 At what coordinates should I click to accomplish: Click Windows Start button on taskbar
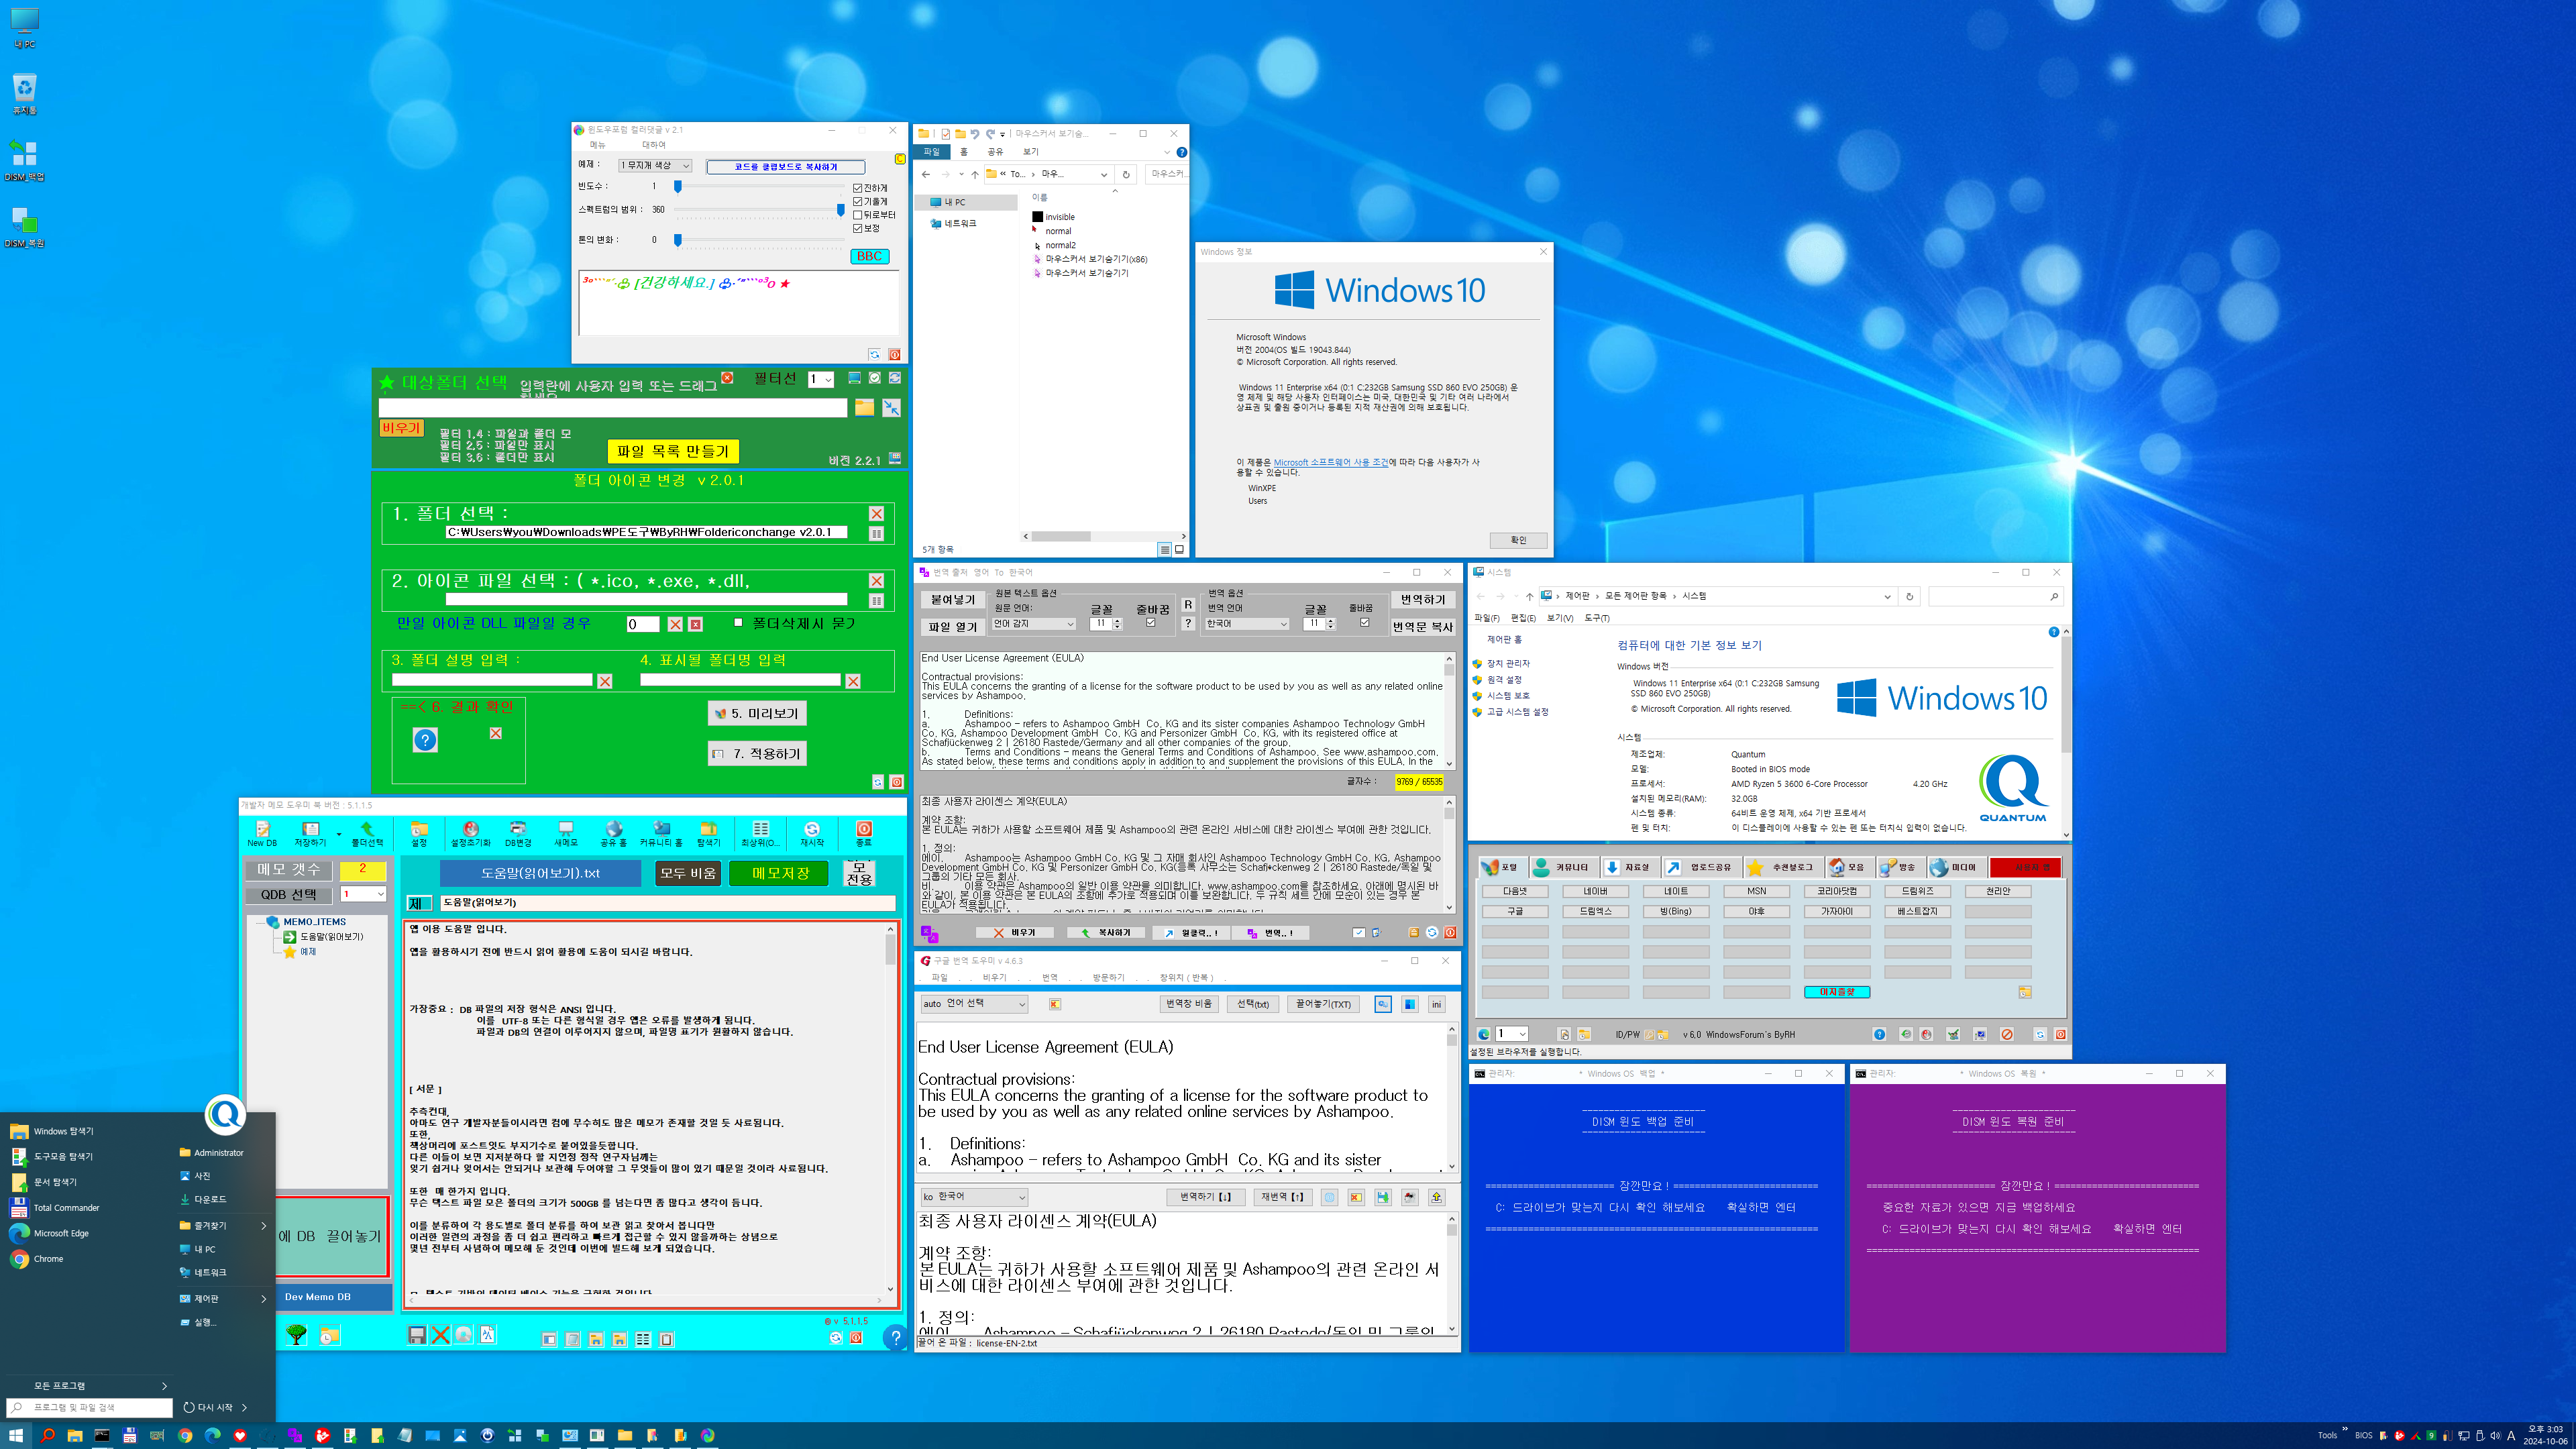click(x=16, y=1435)
